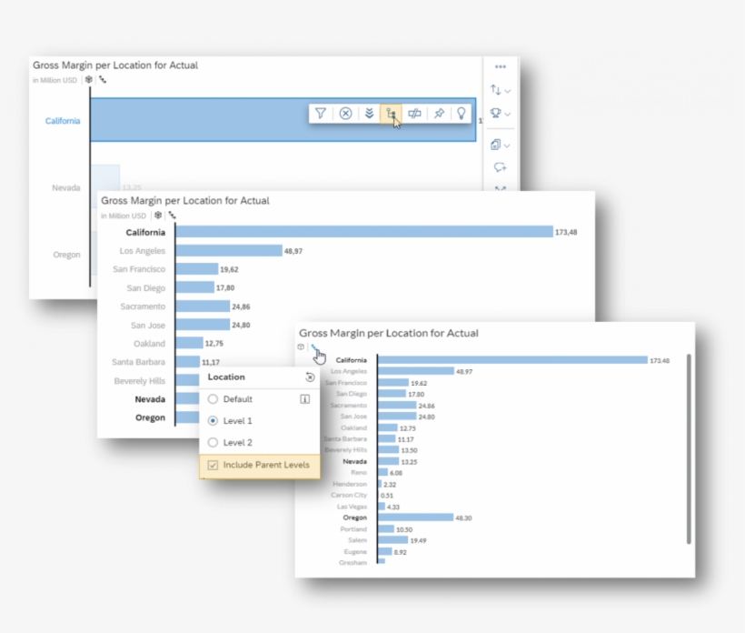Click the info icon beside Default option
Image resolution: width=745 pixels, height=633 pixels.
point(306,398)
